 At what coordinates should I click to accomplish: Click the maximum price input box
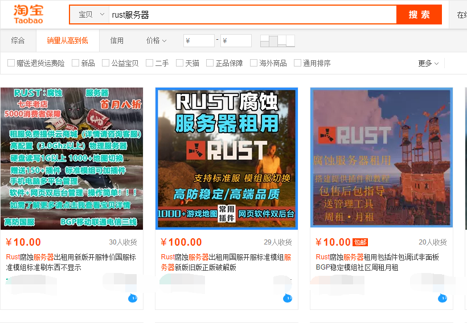(236, 41)
